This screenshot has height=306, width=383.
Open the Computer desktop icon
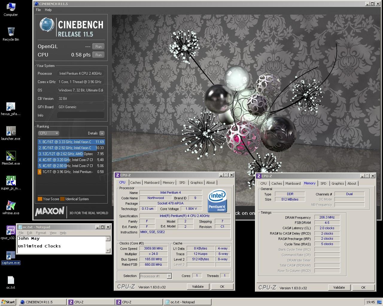click(10, 9)
